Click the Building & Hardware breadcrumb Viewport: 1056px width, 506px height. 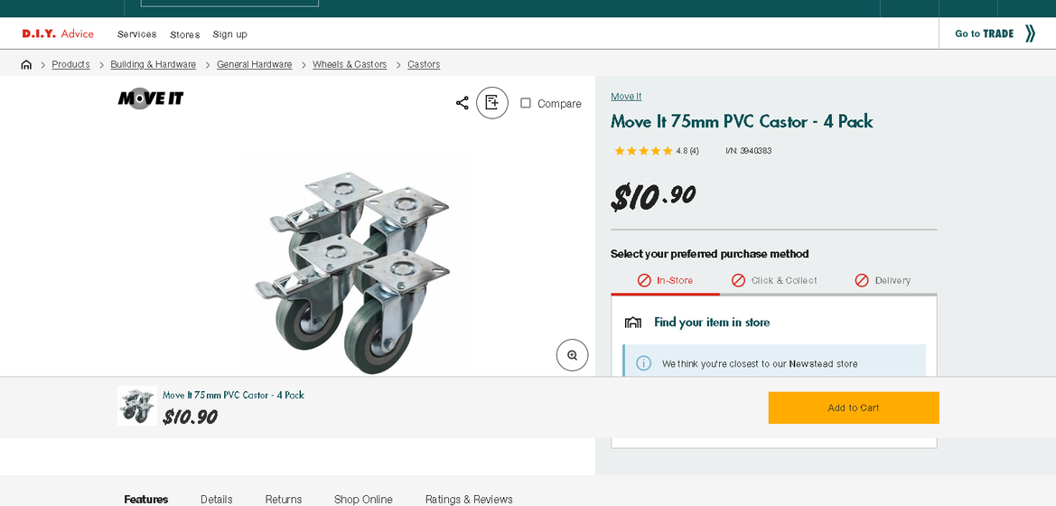(x=153, y=65)
